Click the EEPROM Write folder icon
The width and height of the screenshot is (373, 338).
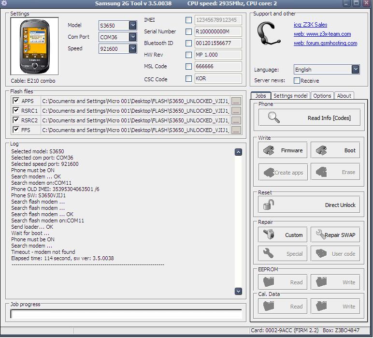pos(321,282)
